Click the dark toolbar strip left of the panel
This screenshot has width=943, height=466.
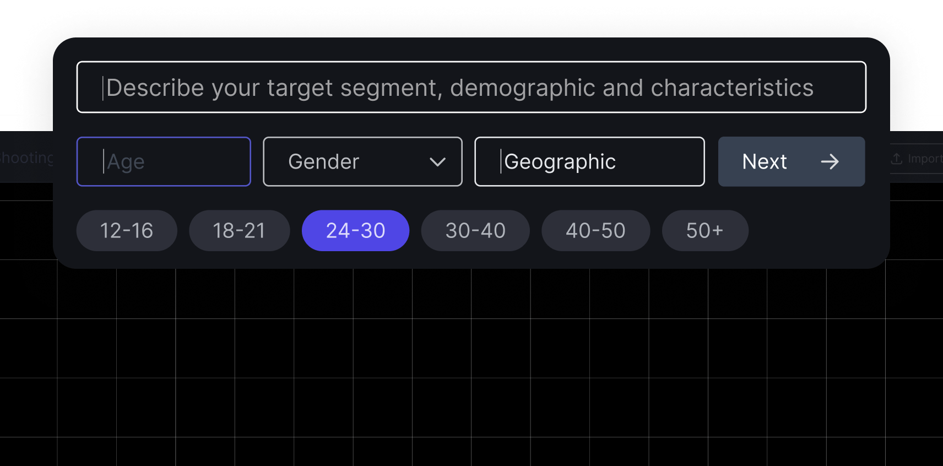tap(26, 157)
